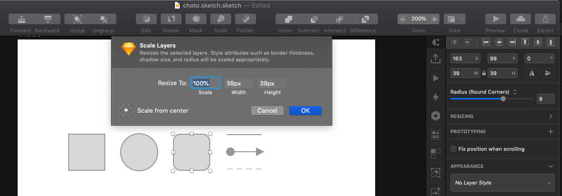Click the Ungroup toolbar icon
Viewport: 562px width, 196px height.
(x=103, y=19)
